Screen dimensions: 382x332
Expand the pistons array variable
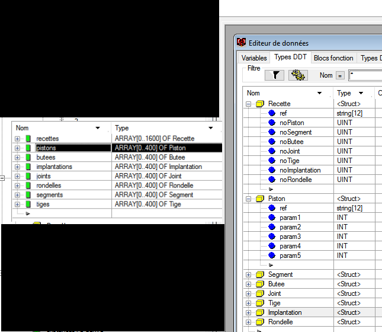point(17,148)
